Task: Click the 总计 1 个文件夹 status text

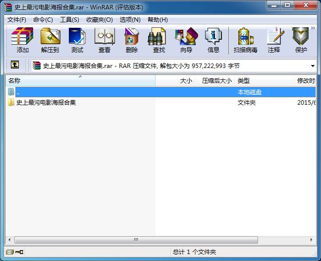Action: coord(194,252)
